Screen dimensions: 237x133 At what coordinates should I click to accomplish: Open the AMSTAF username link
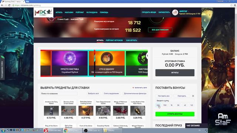click(183, 11)
